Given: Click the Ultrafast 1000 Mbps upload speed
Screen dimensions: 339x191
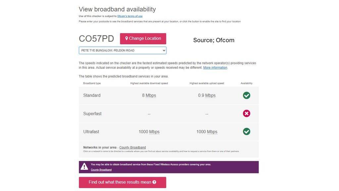Looking at the screenshot, I should coord(207,132).
